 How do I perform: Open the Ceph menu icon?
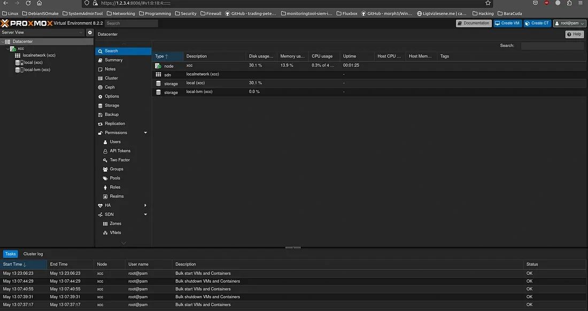point(99,87)
